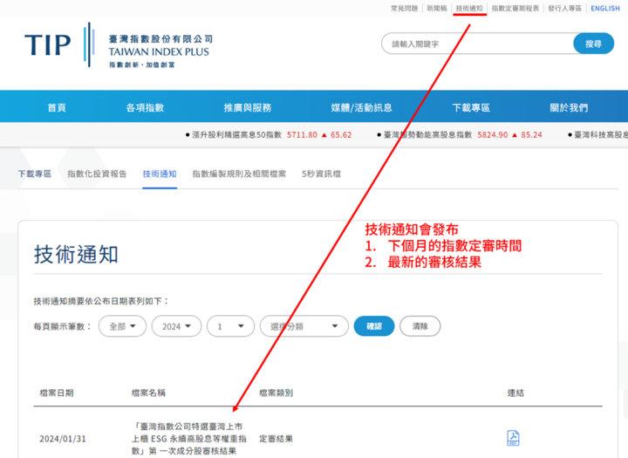
Task: Open 關於我們 navigation menu
Action: (x=569, y=107)
